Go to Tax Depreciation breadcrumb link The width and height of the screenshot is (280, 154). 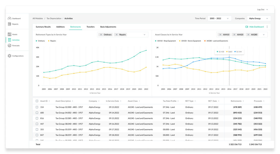click(54, 18)
